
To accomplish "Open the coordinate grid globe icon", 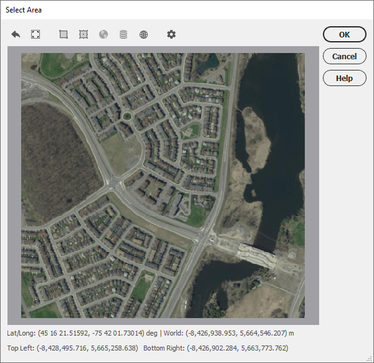I will coord(143,34).
